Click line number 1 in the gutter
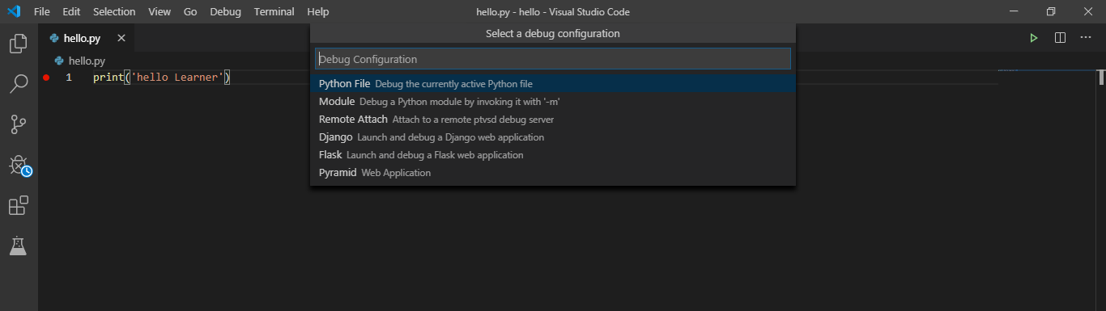This screenshot has width=1106, height=311. point(69,78)
